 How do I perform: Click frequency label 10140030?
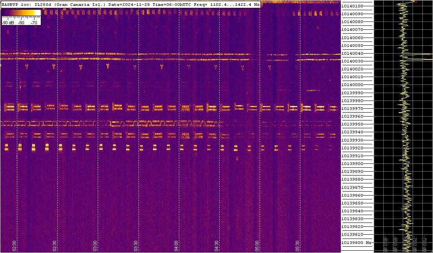pos(352,61)
